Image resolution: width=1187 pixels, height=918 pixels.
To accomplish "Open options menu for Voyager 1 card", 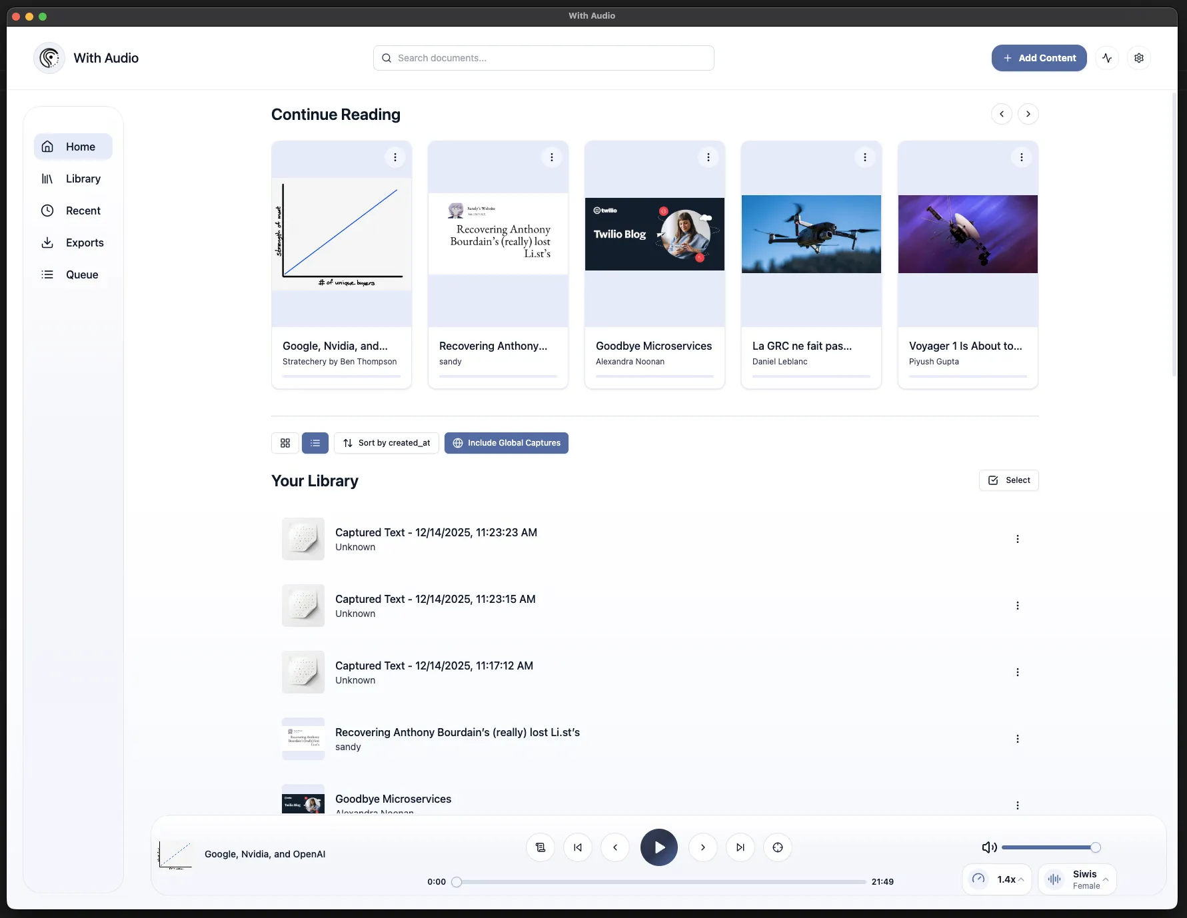I will (1021, 157).
